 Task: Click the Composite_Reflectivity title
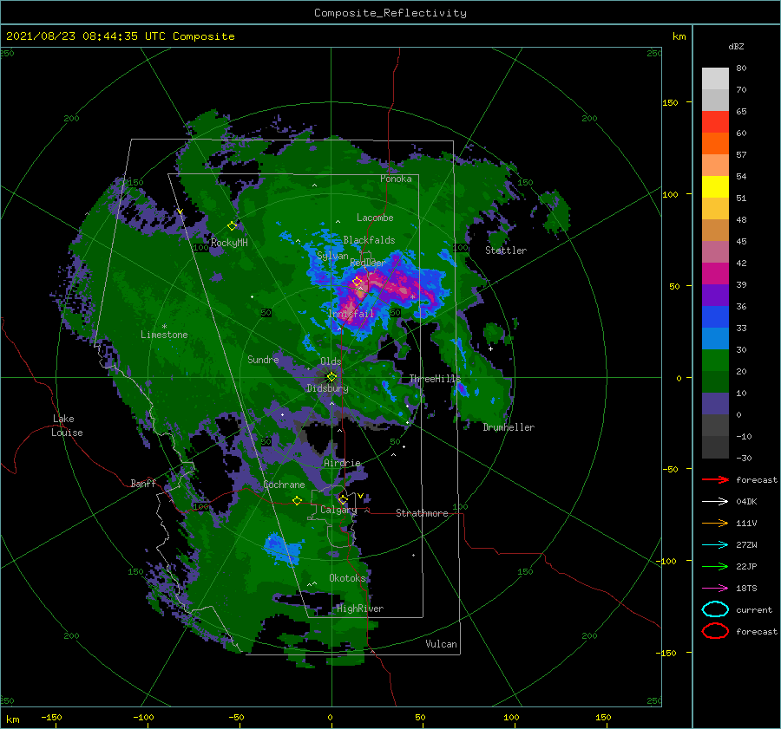point(390,13)
